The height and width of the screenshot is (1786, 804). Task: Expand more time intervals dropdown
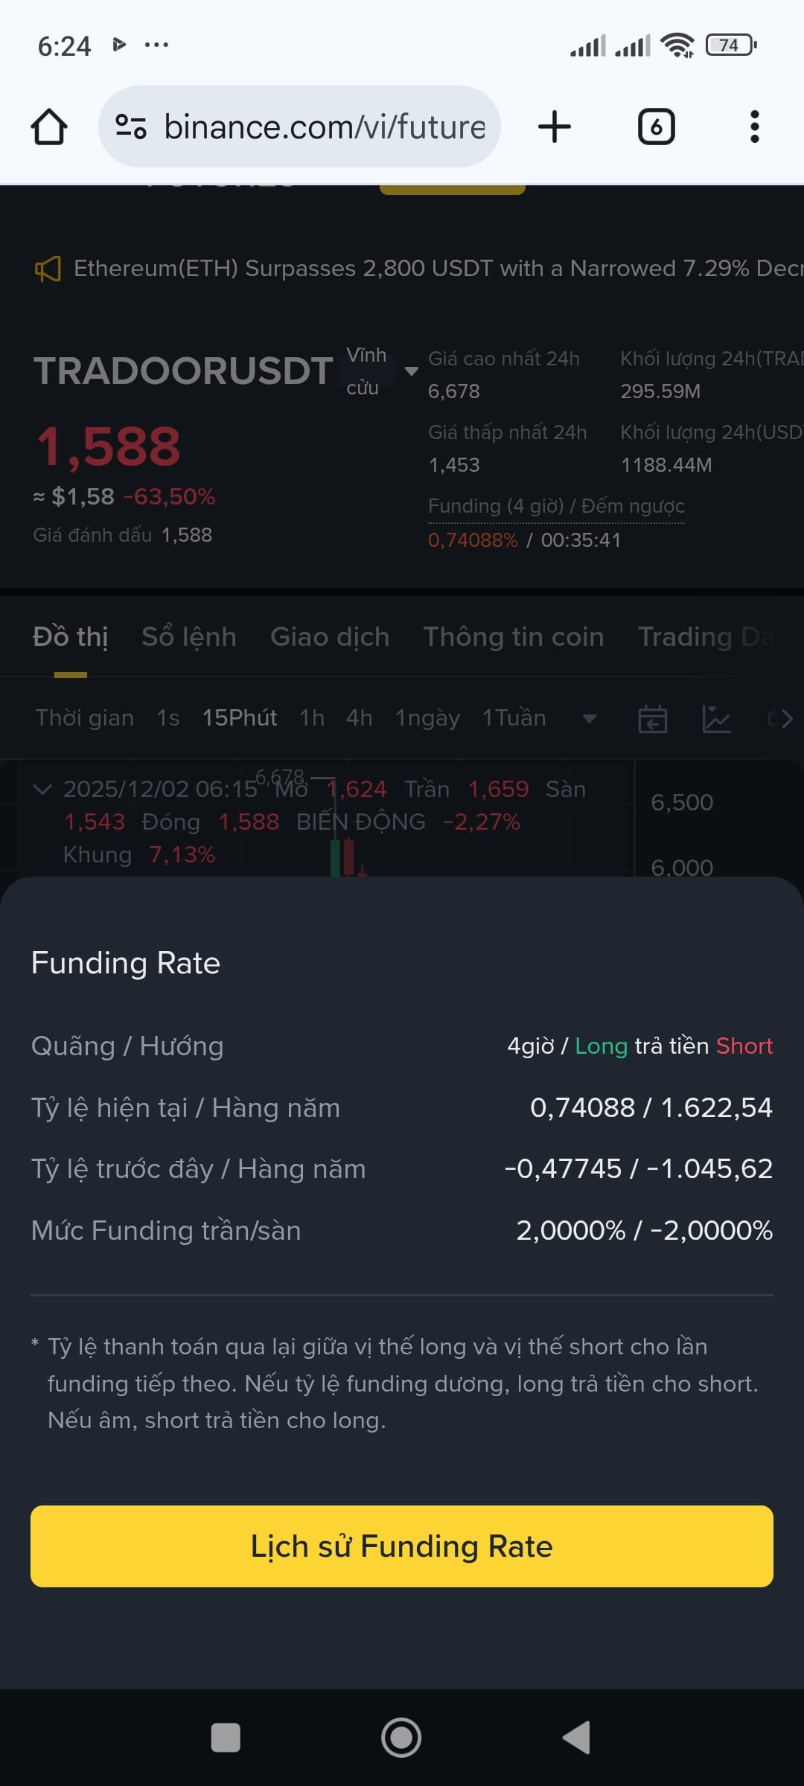(x=589, y=719)
